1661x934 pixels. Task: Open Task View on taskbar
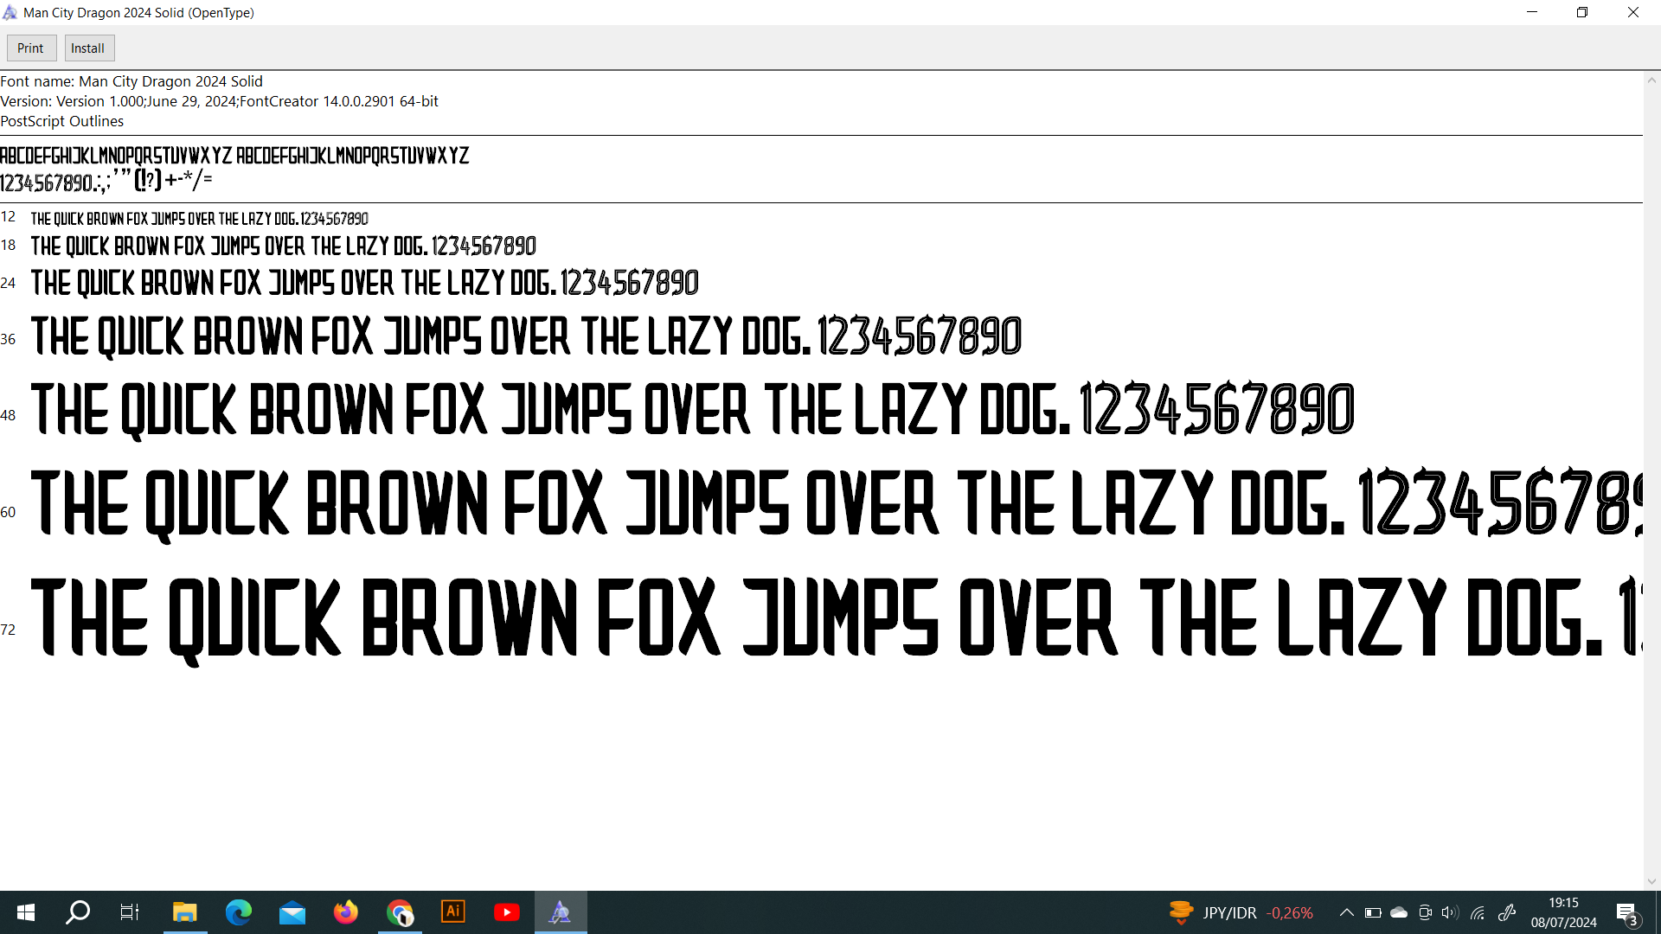coord(130,912)
